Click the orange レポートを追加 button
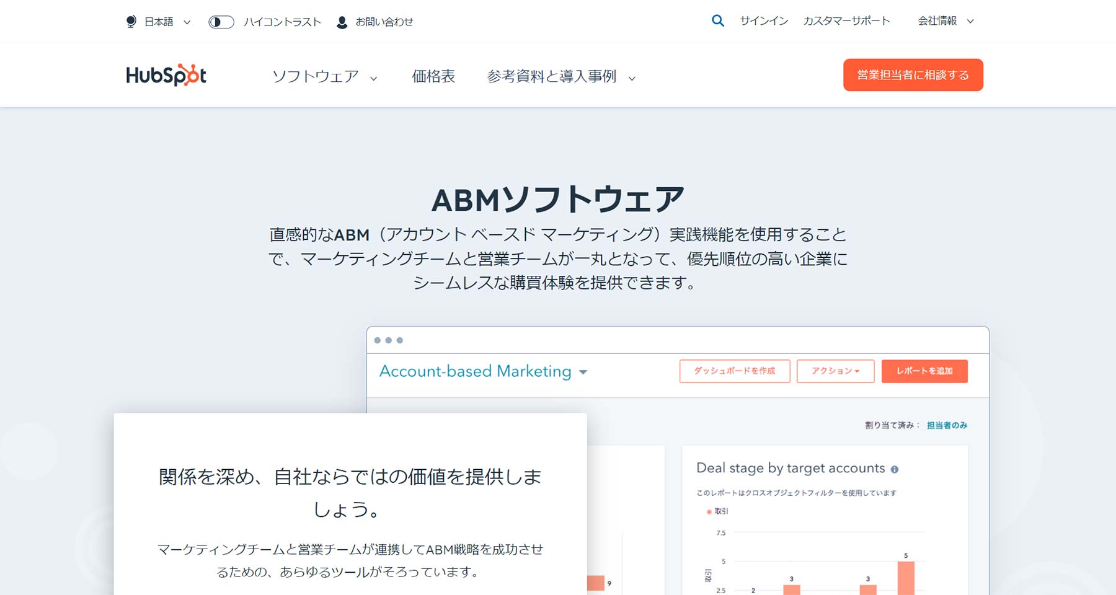1116x595 pixels. (x=924, y=371)
